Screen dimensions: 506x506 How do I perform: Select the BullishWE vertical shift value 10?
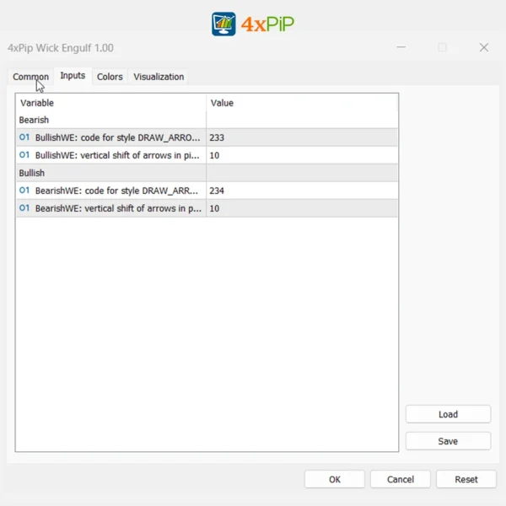(215, 155)
